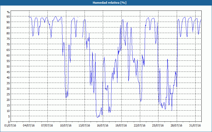Viewport: 212px width, 132px height.
Task: Click the 13/07/16 date label
Action: [x=84, y=126]
